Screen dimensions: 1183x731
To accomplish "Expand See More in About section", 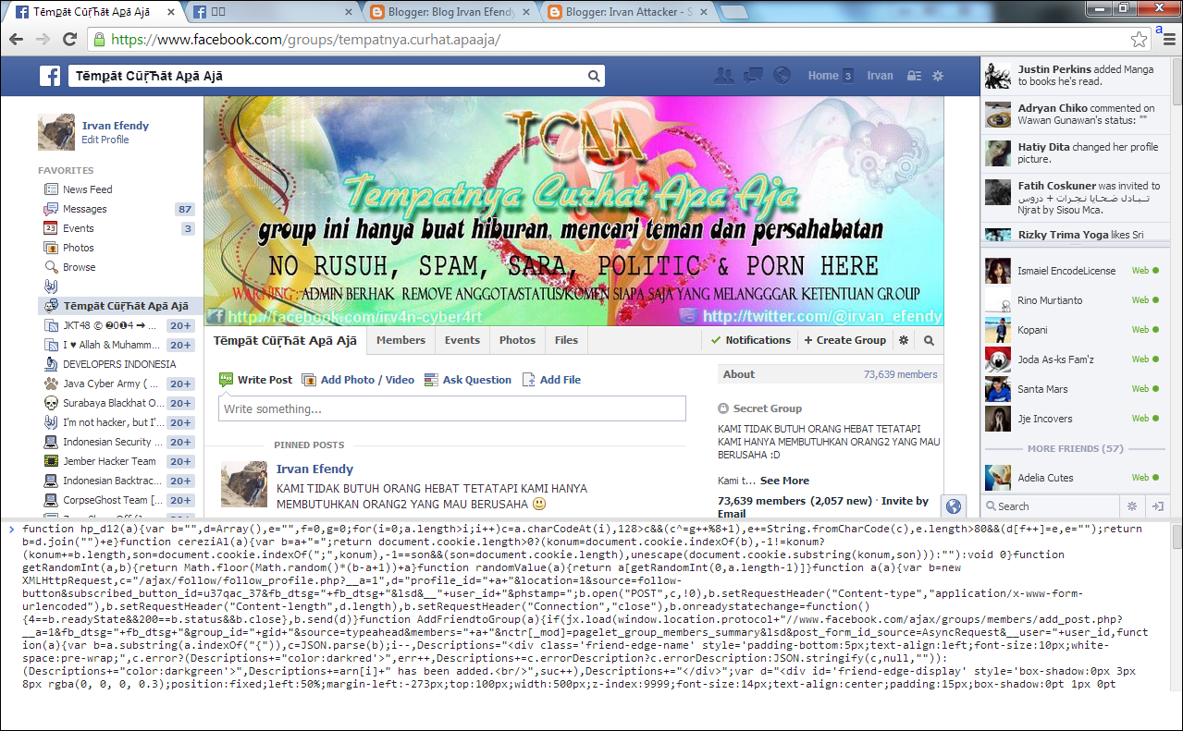I will click(x=784, y=481).
